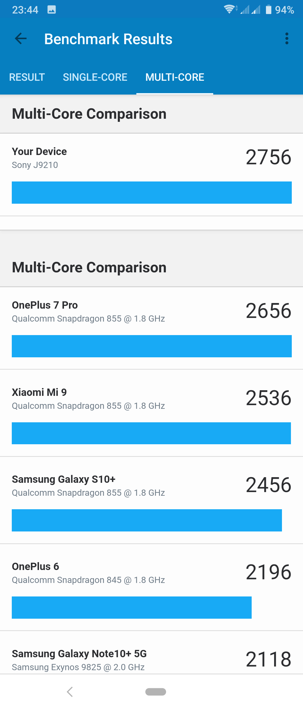
Task: Tap the image notification icon
Action: (52, 10)
